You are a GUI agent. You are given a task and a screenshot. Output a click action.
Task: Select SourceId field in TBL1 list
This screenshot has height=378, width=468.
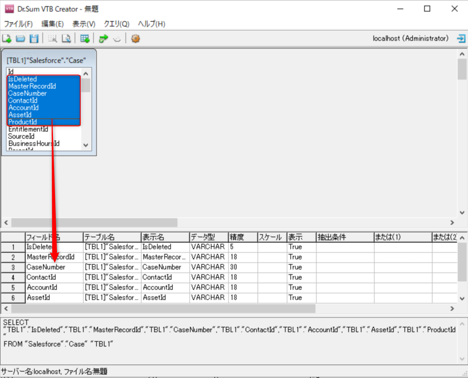[x=21, y=136]
